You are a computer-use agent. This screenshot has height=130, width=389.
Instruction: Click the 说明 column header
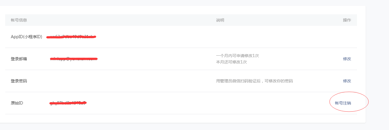tap(220, 20)
